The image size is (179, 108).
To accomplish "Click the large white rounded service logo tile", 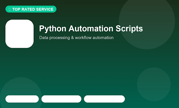I will coord(19,34).
